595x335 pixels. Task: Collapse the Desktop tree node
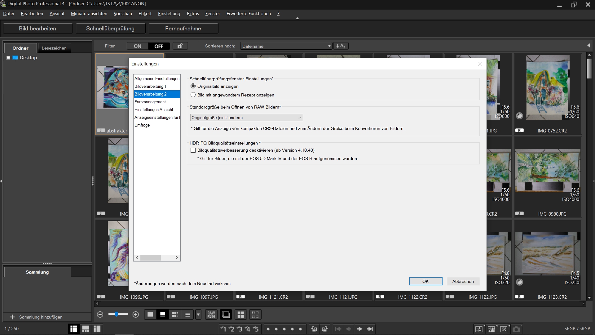(x=8, y=58)
